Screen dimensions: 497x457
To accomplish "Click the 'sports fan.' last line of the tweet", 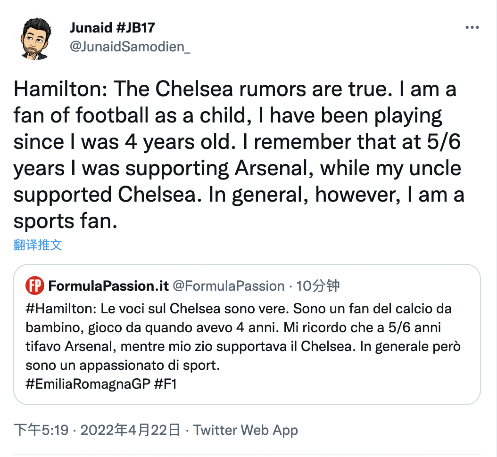I will pos(65,220).
